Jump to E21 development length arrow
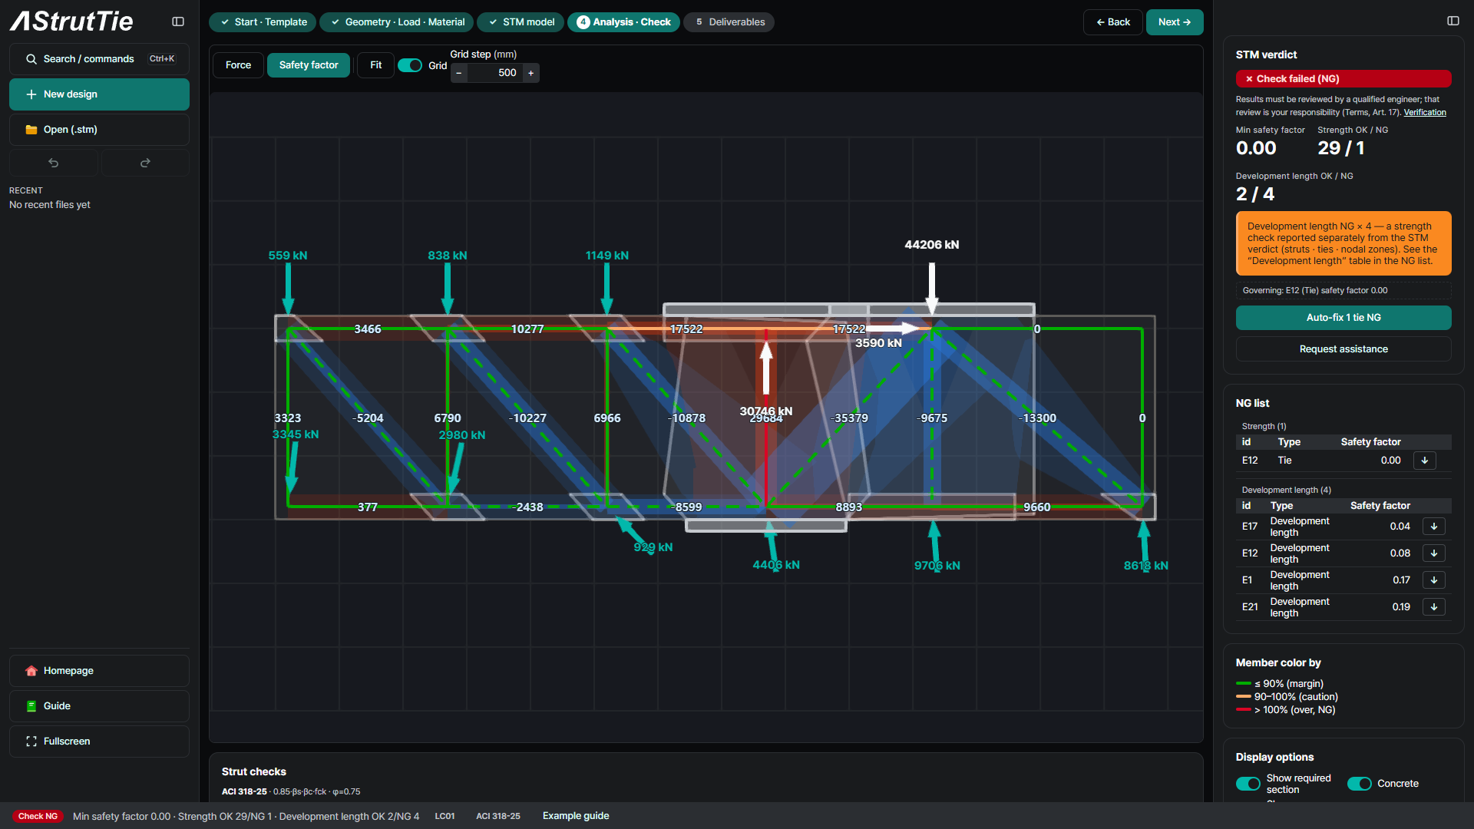Viewport: 1474px width, 829px height. pos(1434,607)
